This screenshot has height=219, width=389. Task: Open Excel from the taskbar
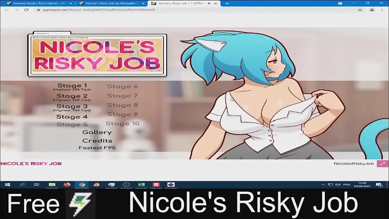click(141, 185)
